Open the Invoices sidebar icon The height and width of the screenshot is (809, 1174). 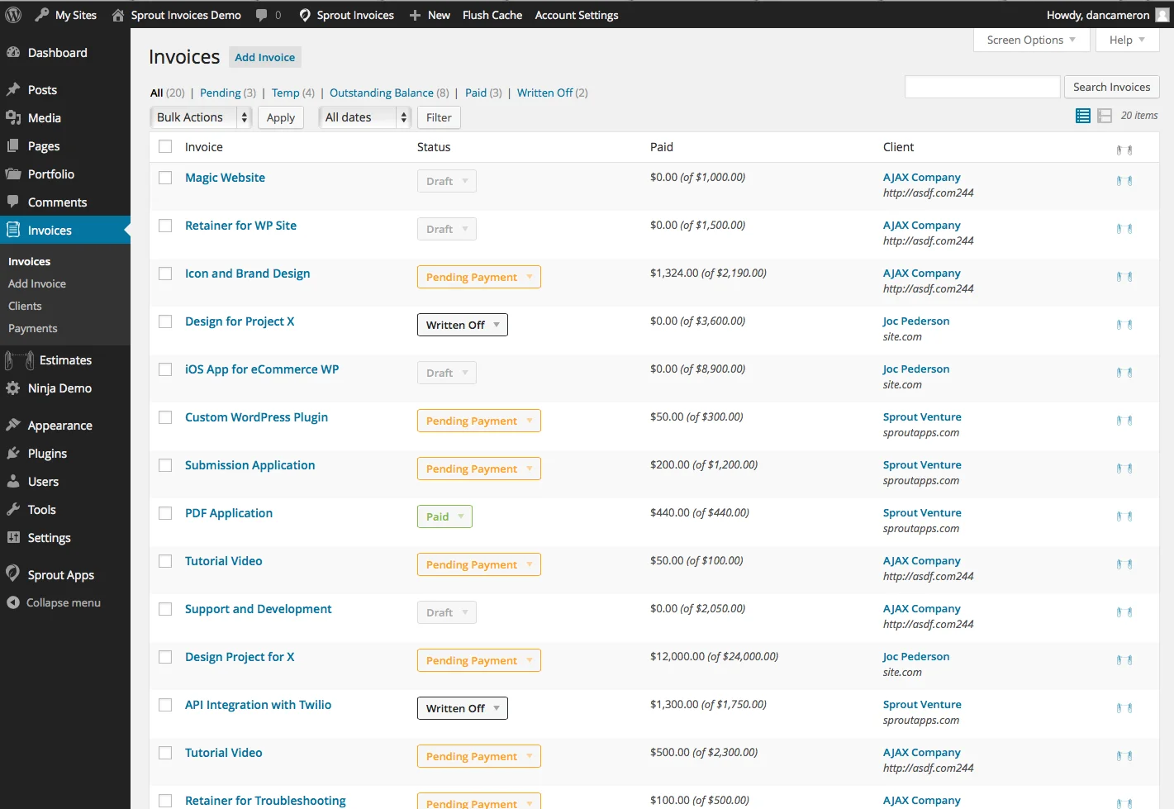[14, 230]
